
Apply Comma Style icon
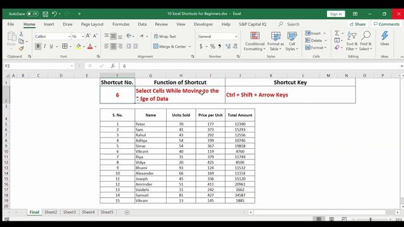[220, 47]
